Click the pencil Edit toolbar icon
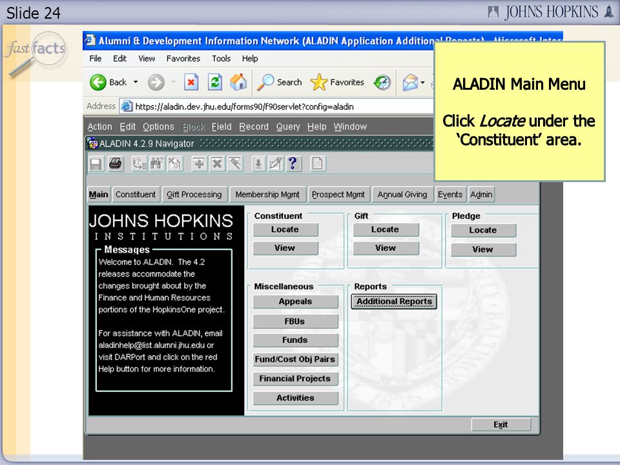 click(x=276, y=163)
